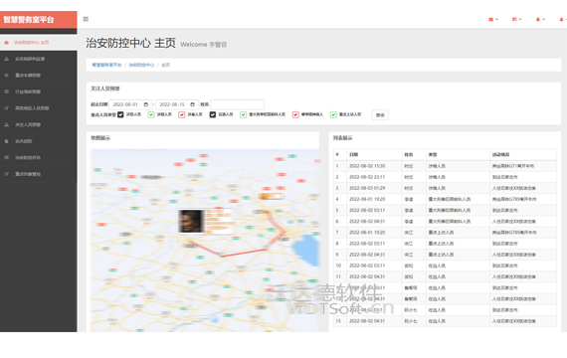
Task: Toggle the 重大刑事犯罪前科人员 checkbox
Action: (243, 114)
